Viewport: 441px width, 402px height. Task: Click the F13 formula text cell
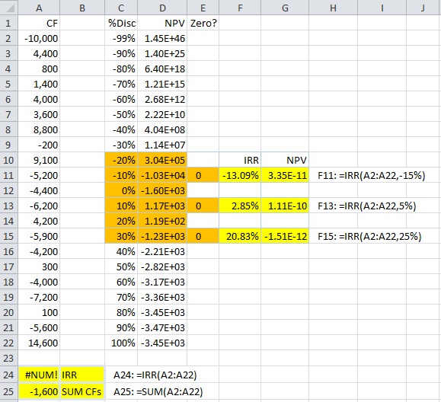tap(367, 206)
